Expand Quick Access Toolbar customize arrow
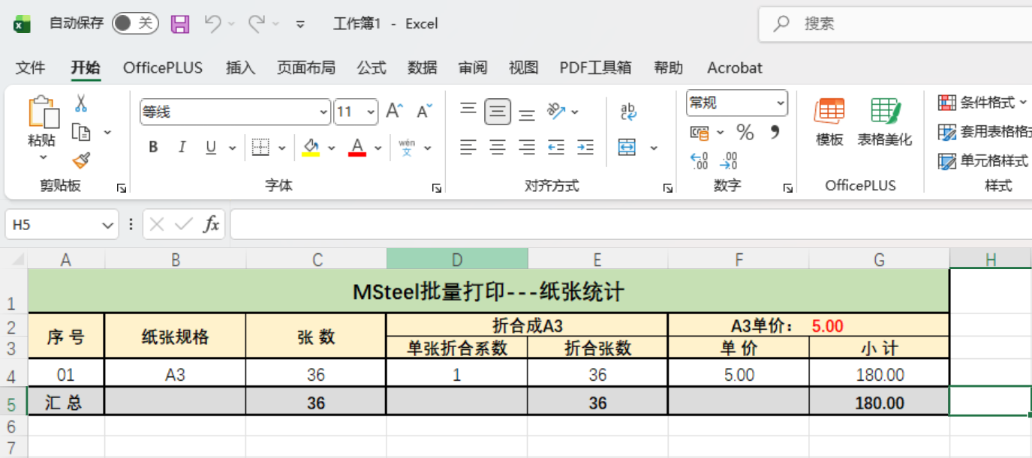Viewport: 1032px width, 458px height. pyautogui.click(x=300, y=24)
